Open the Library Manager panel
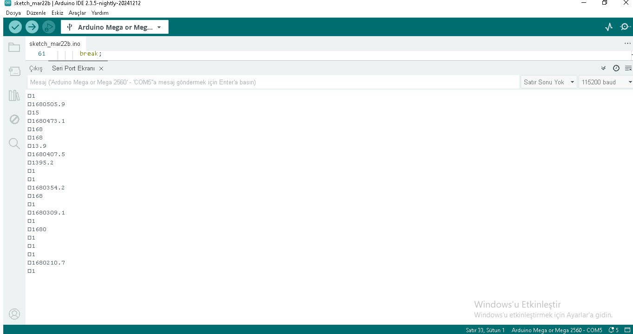The image size is (633, 334). click(x=14, y=95)
